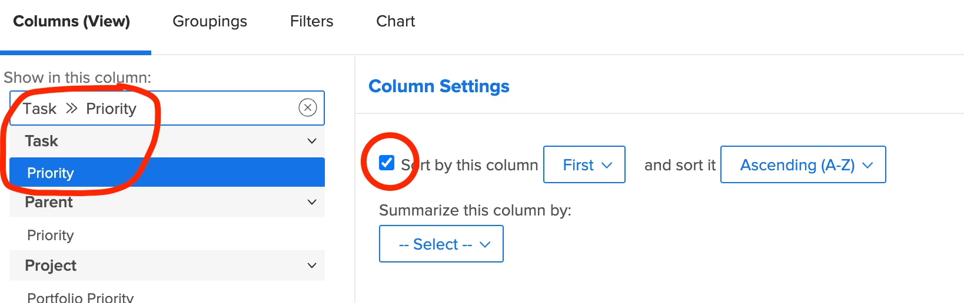Select the highlighted Priority field under Task
The width and height of the screenshot is (964, 303).
51,173
